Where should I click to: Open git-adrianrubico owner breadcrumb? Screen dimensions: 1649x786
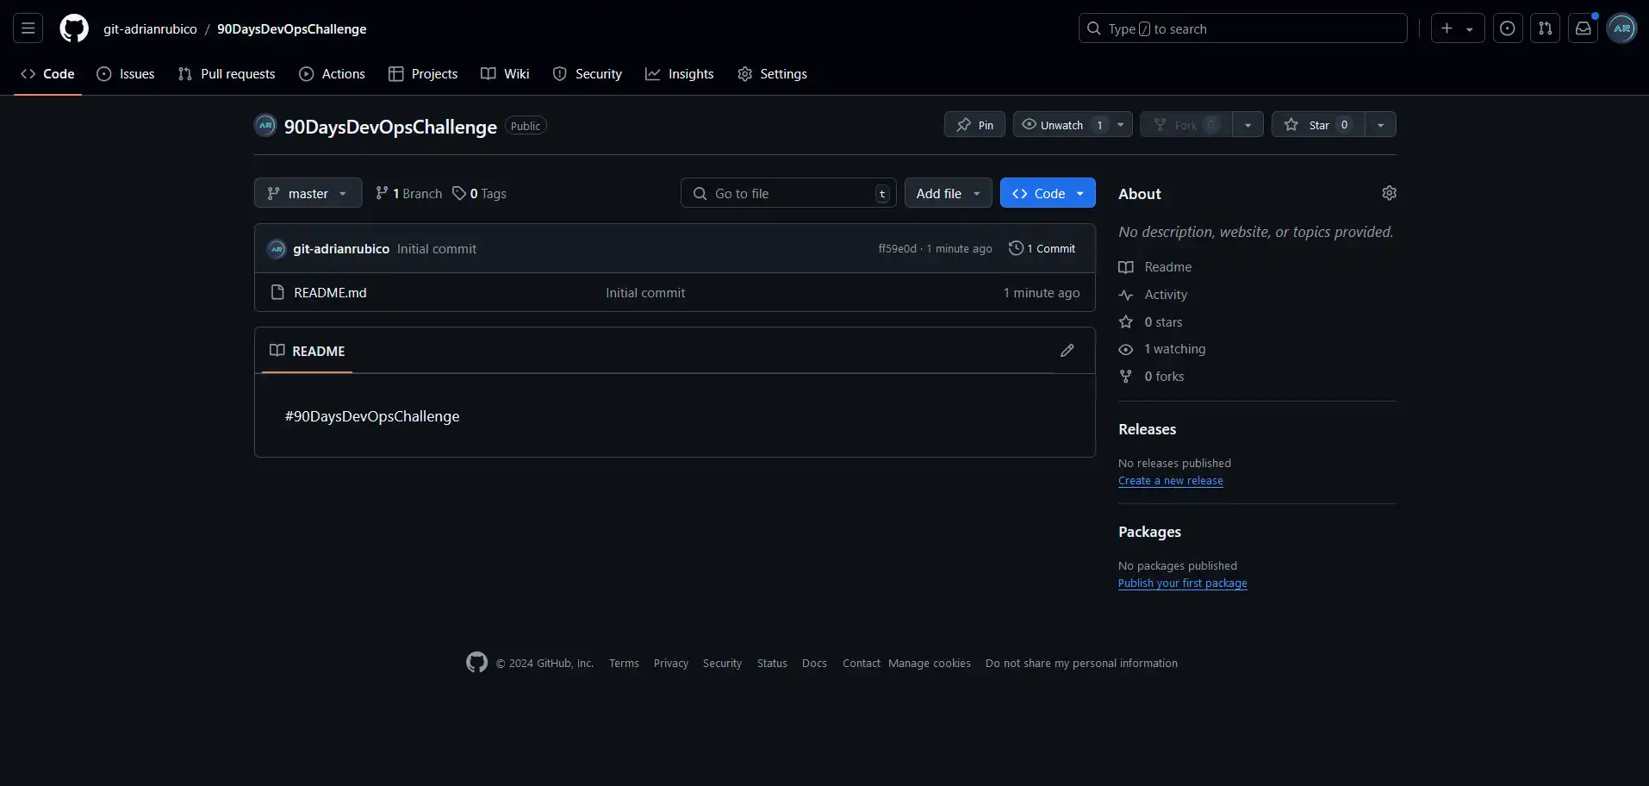tap(150, 28)
